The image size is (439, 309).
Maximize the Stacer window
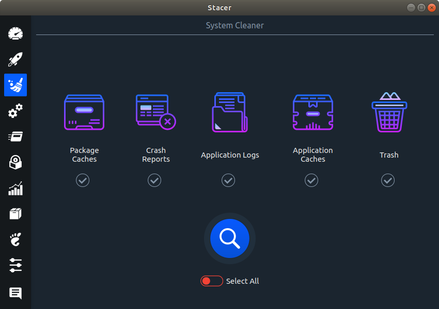point(421,8)
